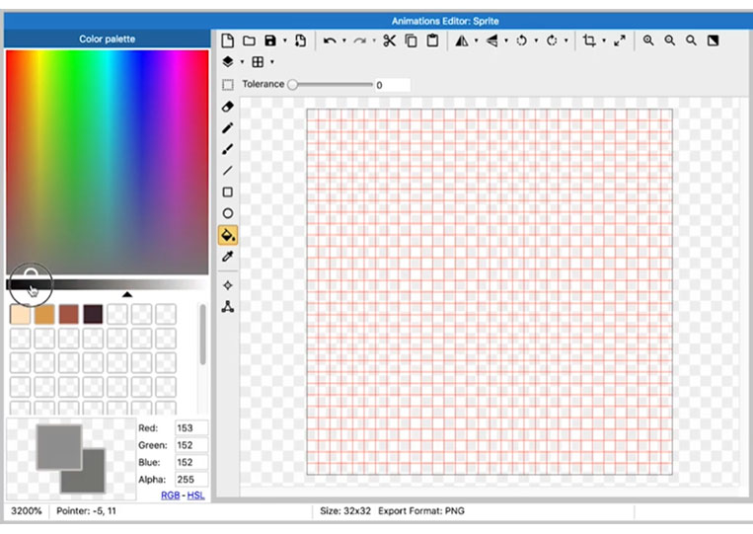Paste from clipboard icon
The height and width of the screenshot is (534, 753).
[432, 40]
